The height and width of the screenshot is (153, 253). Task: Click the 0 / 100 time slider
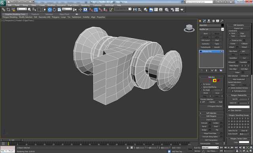(11, 140)
